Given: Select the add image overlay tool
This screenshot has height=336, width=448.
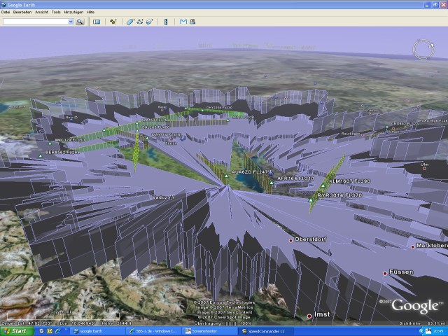Looking at the screenshot, I should point(149,22).
